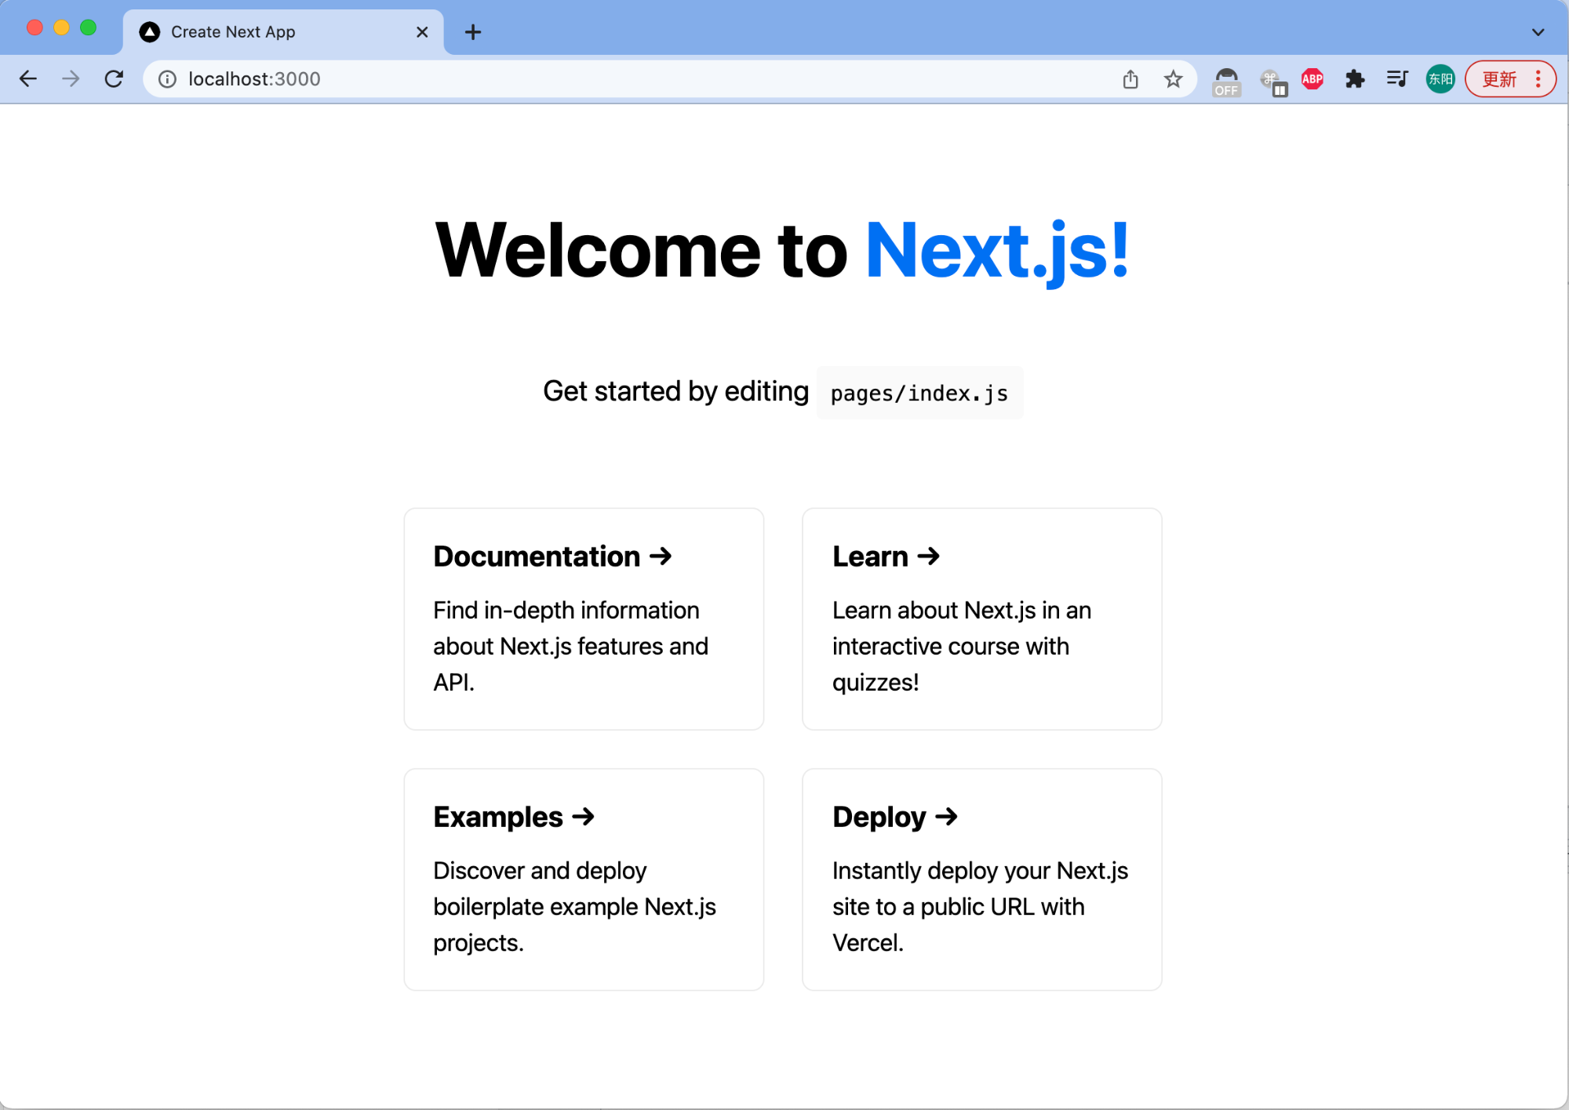This screenshot has height=1110, width=1569.
Task: Open the media control playlist icon
Action: click(x=1397, y=78)
